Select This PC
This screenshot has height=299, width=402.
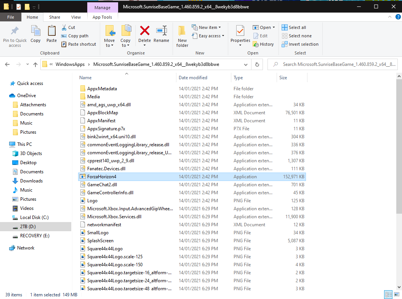click(x=24, y=144)
